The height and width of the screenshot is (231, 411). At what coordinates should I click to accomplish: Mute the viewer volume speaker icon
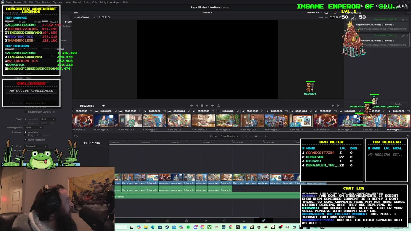103,105
